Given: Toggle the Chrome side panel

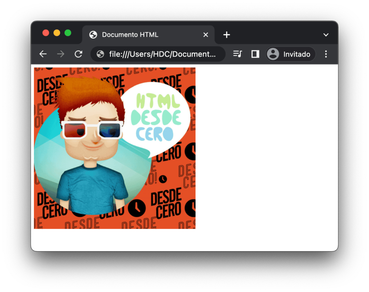Looking at the screenshot, I should coord(255,54).
